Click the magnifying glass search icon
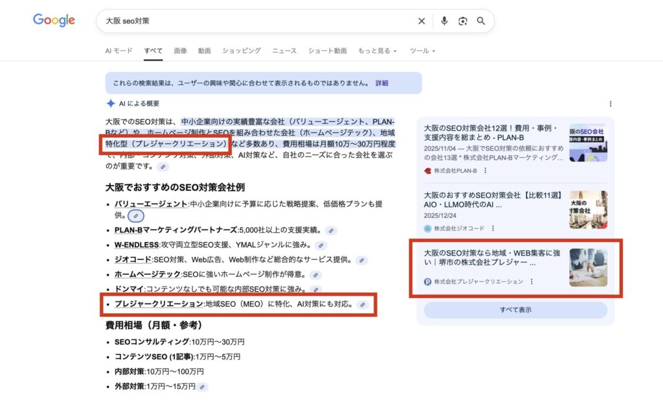 point(481,21)
